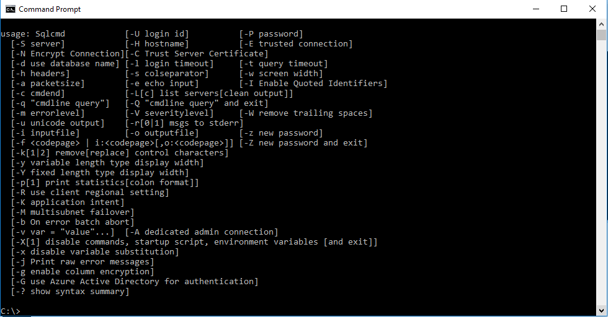This screenshot has width=608, height=317.
Task: Click the "[-S server]" option text
Action: pyautogui.click(x=38, y=44)
